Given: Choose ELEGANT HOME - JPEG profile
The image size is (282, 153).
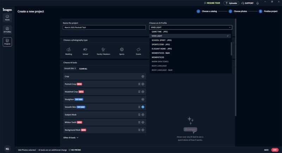Looking at the screenshot, I should coord(161,49).
